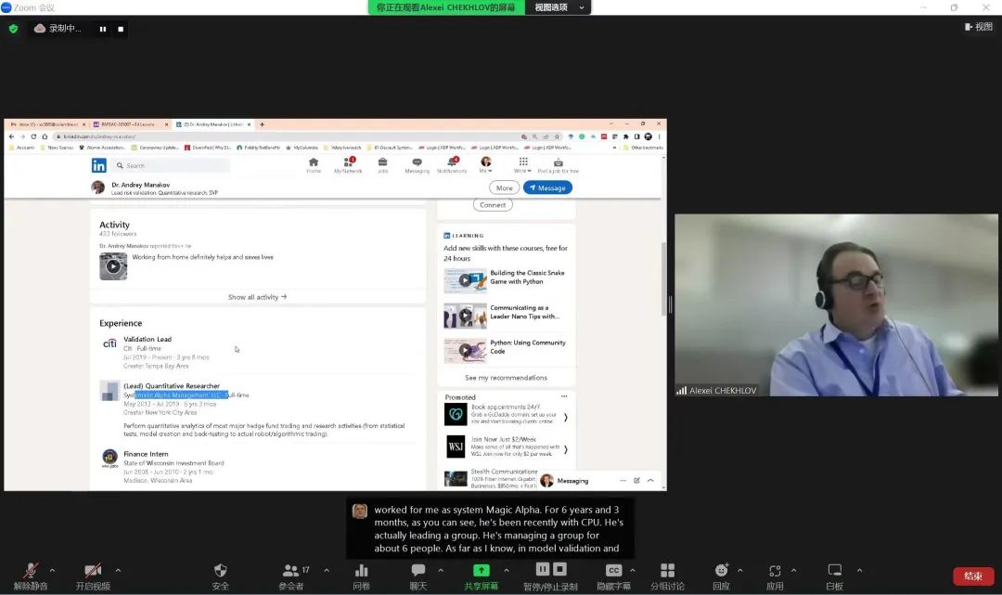Click the More button on the profile header

[504, 188]
